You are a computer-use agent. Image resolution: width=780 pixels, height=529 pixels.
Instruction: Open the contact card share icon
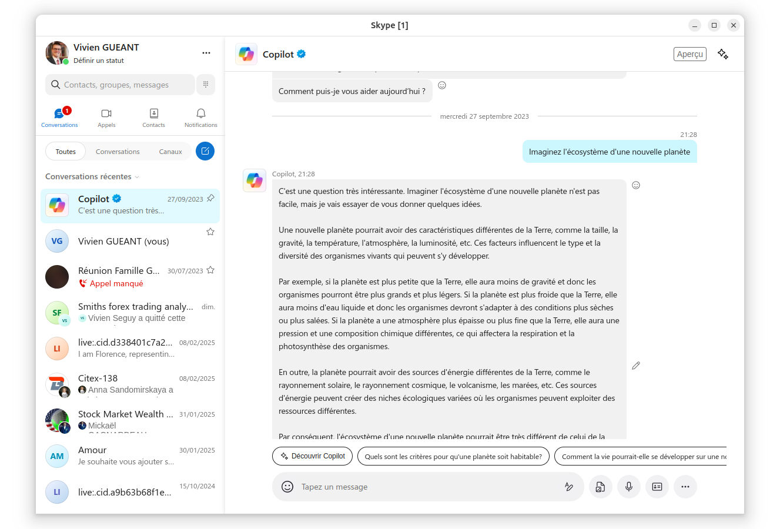point(657,487)
